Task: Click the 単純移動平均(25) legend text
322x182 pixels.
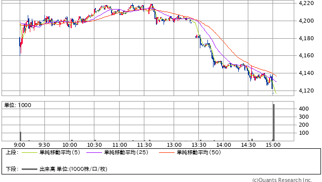Action: [x=126, y=152]
